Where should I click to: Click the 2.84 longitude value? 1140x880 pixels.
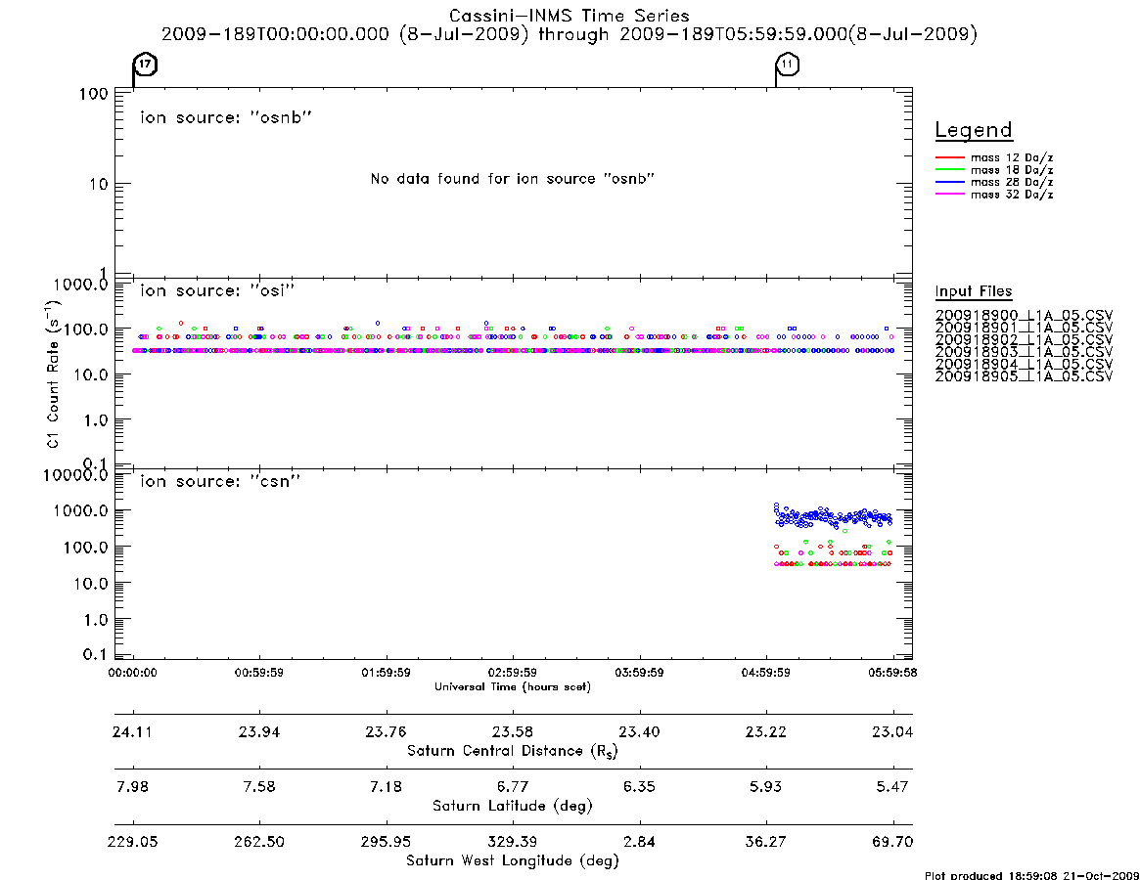tap(639, 842)
